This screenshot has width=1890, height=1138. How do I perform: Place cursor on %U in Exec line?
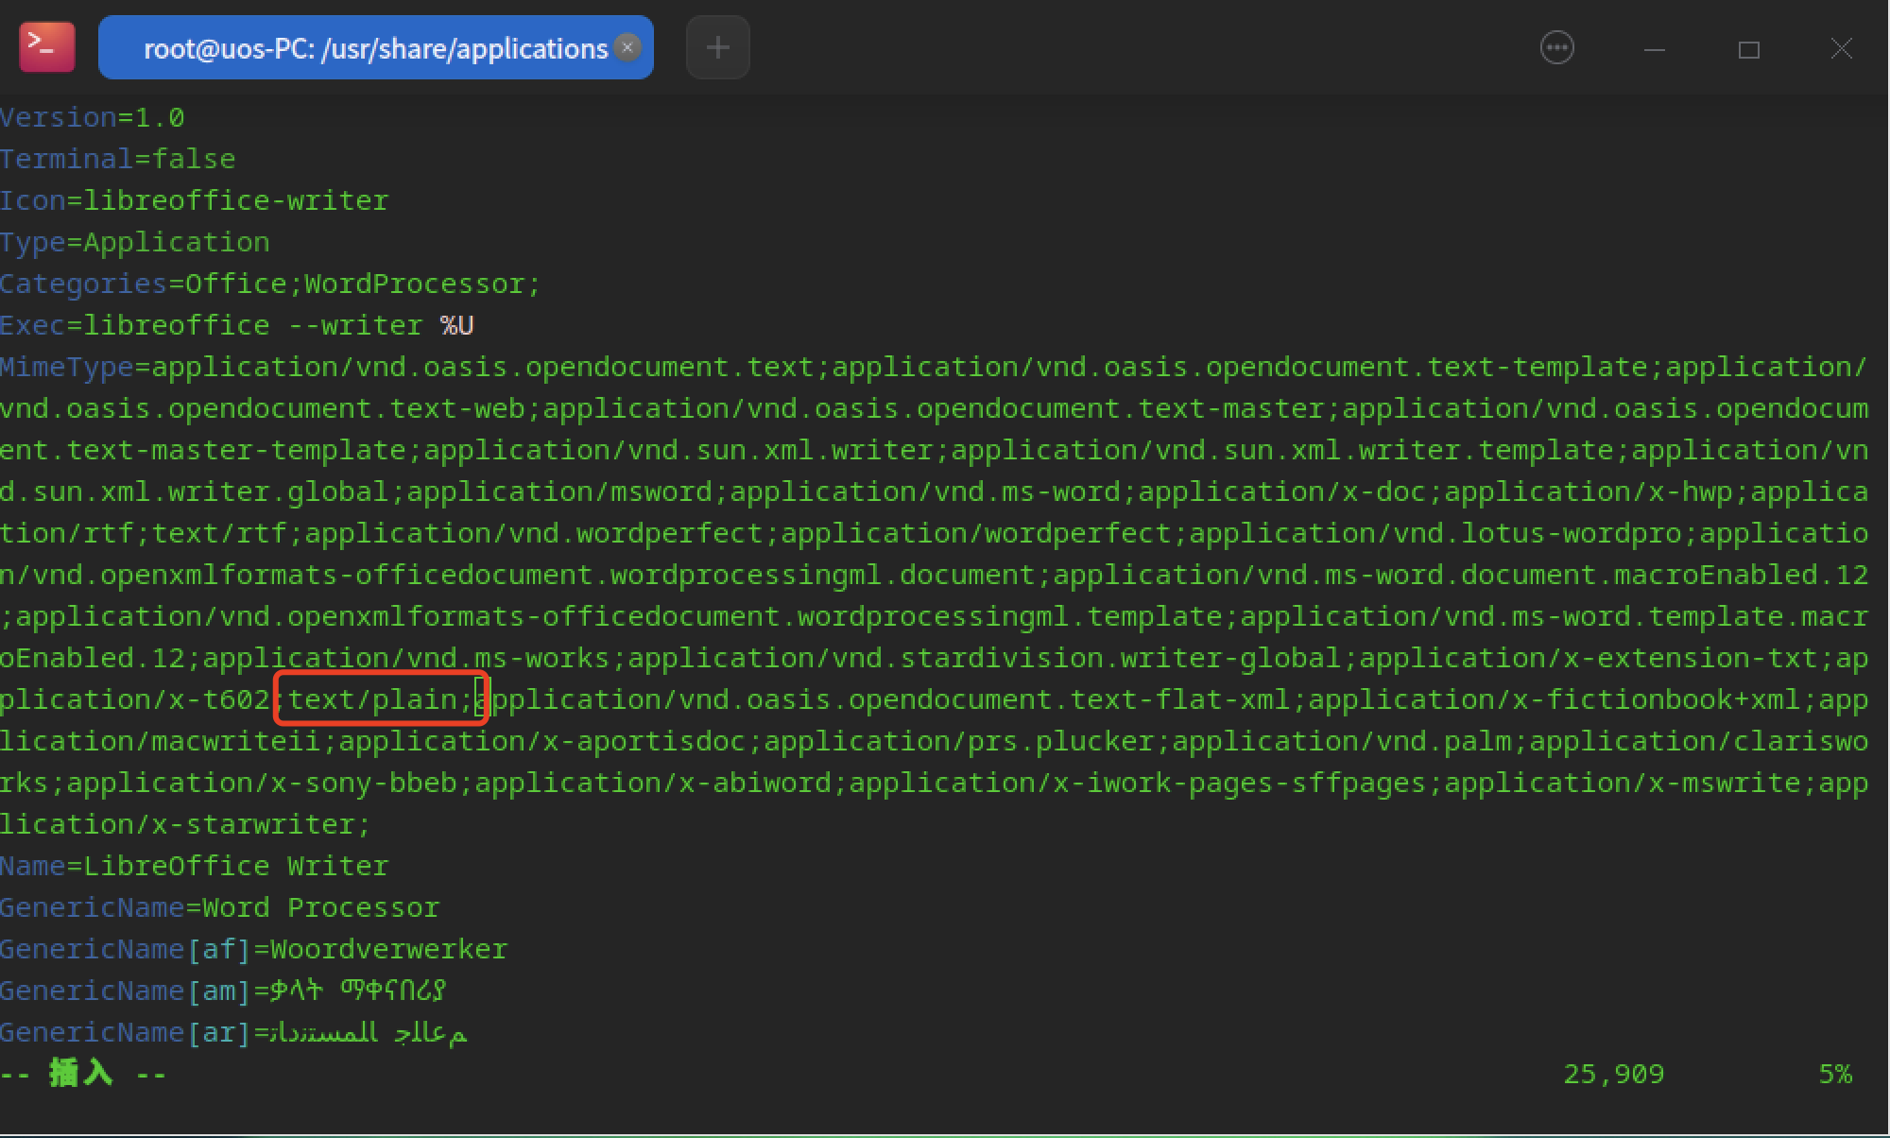pos(456,325)
